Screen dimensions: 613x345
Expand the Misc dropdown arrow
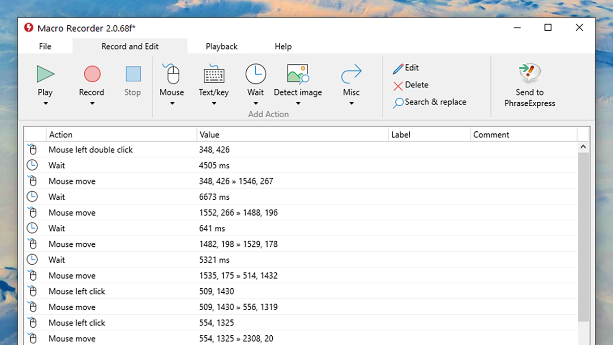point(351,104)
